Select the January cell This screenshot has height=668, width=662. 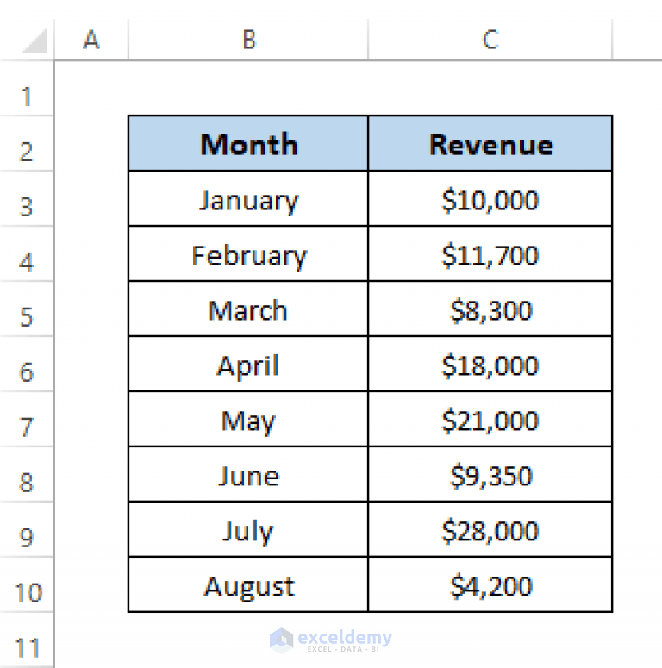point(248,198)
